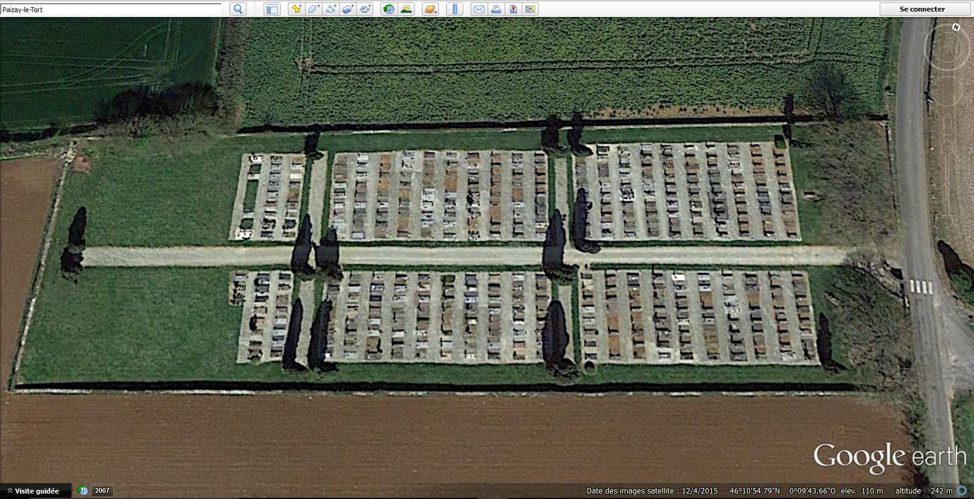The image size is (974, 499).
Task: Click the look-around compass ring control
Action: pyautogui.click(x=946, y=48)
